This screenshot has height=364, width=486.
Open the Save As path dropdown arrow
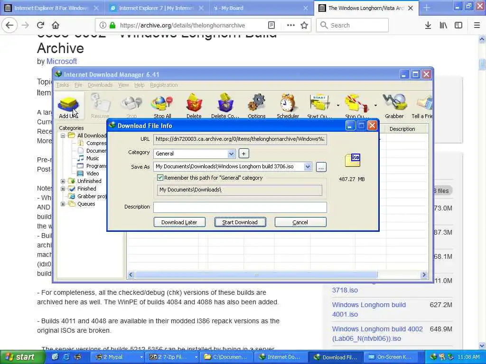(308, 166)
